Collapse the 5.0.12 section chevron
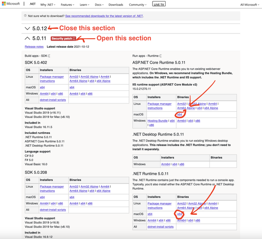The width and height of the screenshot is (262, 239). (x=27, y=28)
